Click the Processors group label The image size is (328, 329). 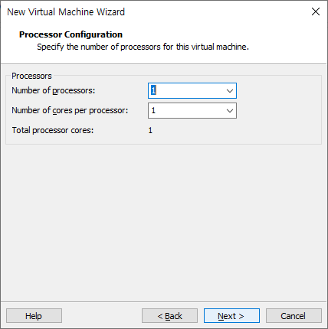tap(31, 76)
